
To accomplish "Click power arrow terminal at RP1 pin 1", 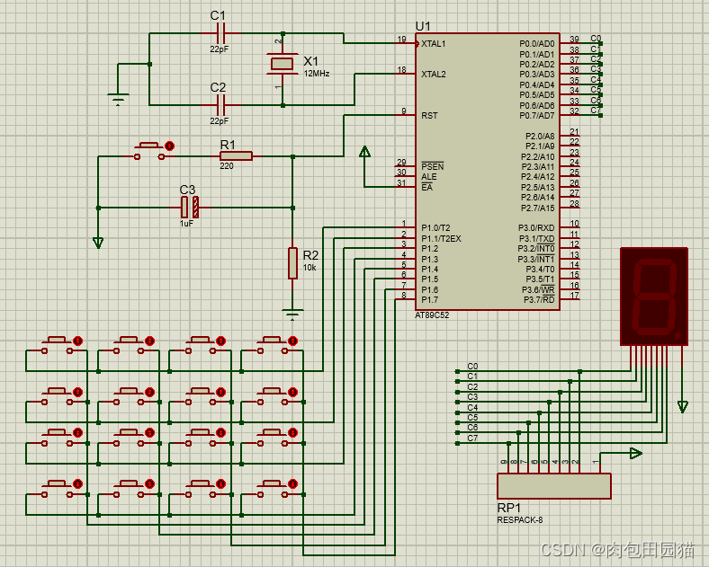I will [636, 453].
